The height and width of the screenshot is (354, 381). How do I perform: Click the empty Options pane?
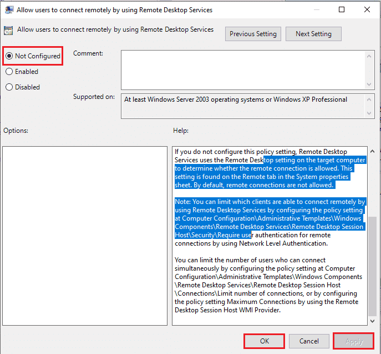(x=85, y=236)
